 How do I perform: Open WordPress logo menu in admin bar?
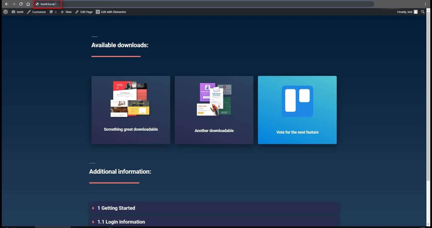pyautogui.click(x=5, y=12)
